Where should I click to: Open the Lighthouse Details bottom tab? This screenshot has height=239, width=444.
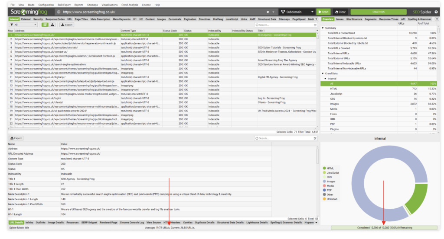pos(257,223)
